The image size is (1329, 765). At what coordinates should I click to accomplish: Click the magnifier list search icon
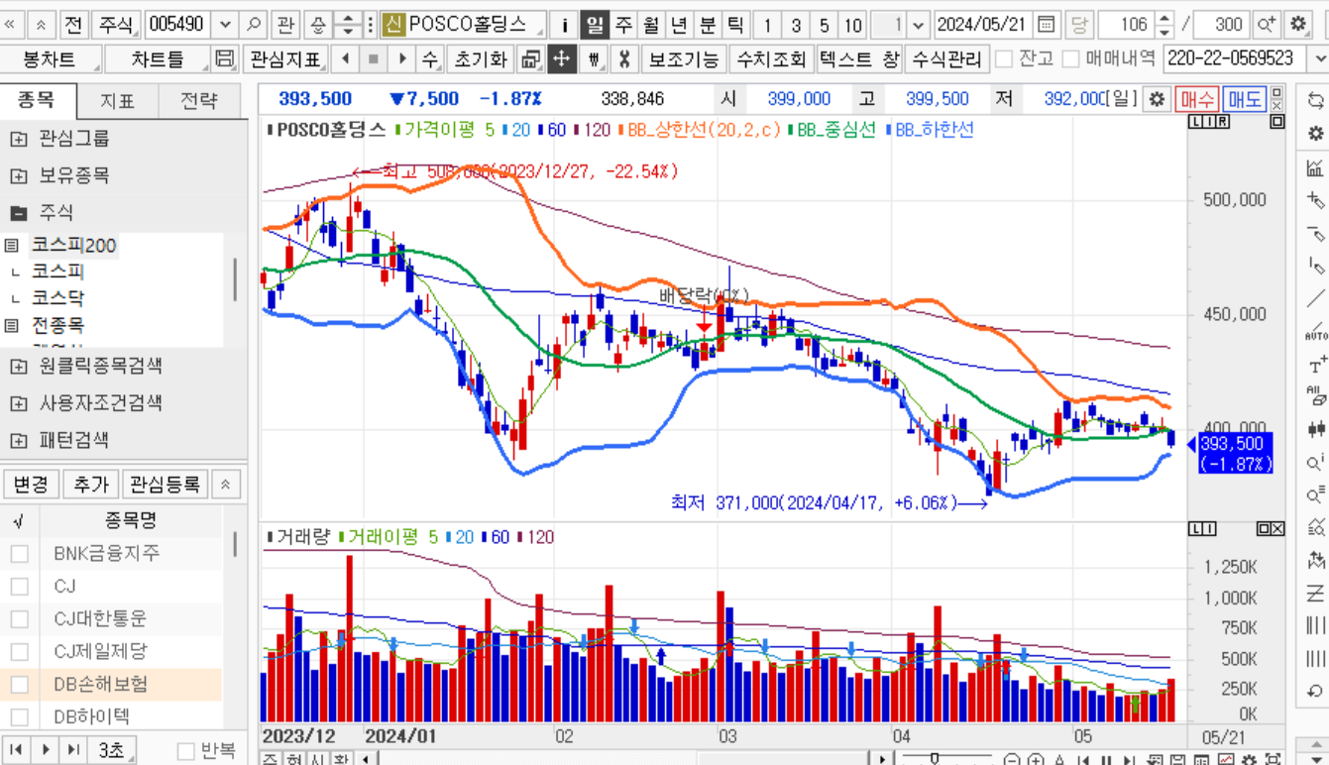click(1316, 495)
